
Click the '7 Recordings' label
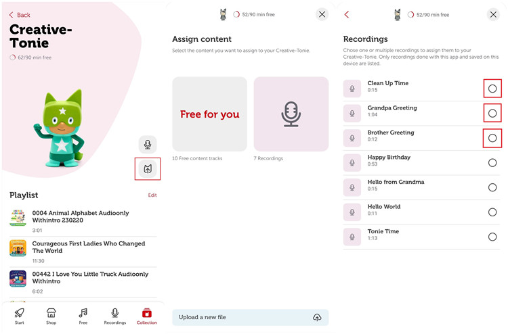click(x=268, y=158)
